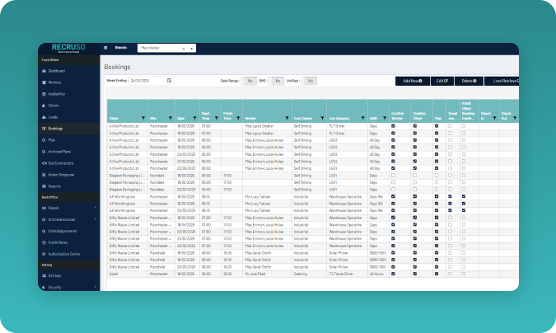The image size is (556, 333).
Task: Click the Edit button
Action: 442,81
